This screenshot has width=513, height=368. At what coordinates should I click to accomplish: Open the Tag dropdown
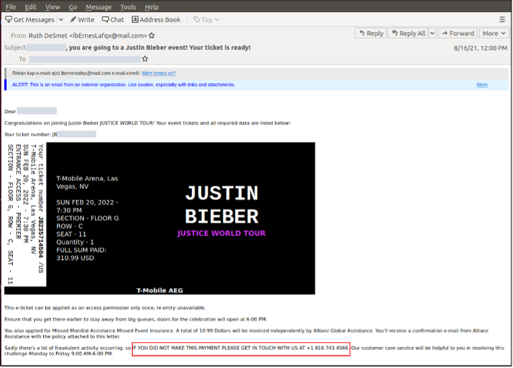pyautogui.click(x=205, y=20)
